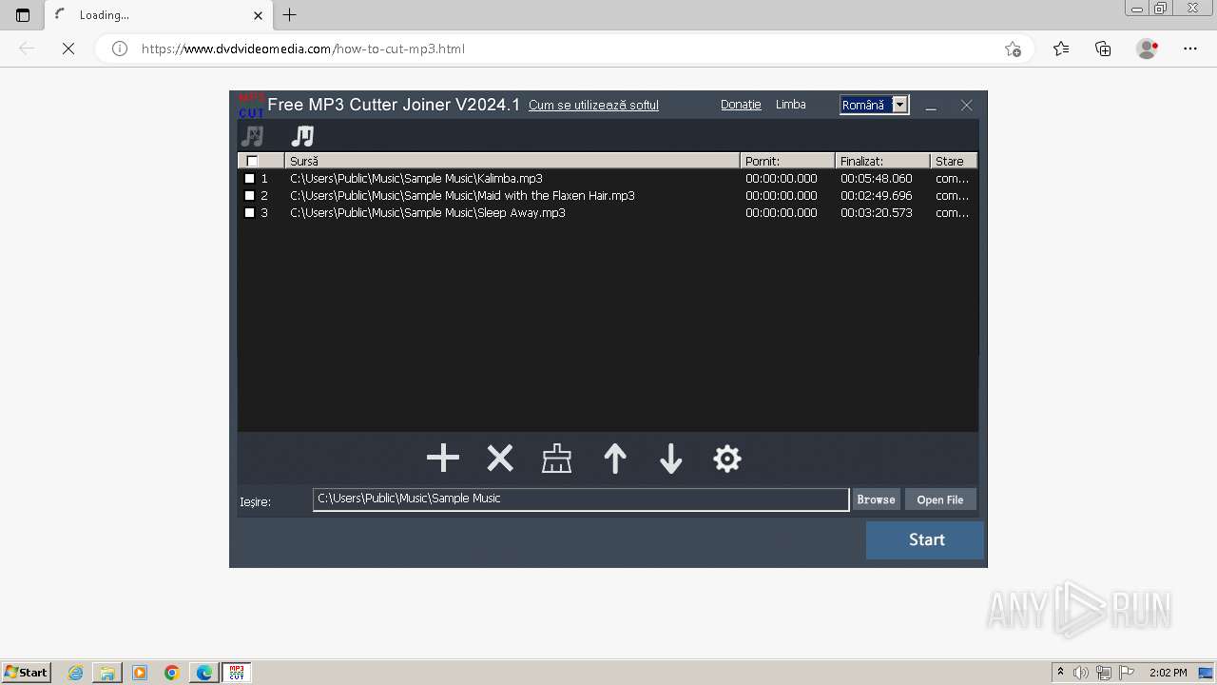1217x685 pixels.
Task: Open Edge Collections icon
Action: pos(1103,49)
